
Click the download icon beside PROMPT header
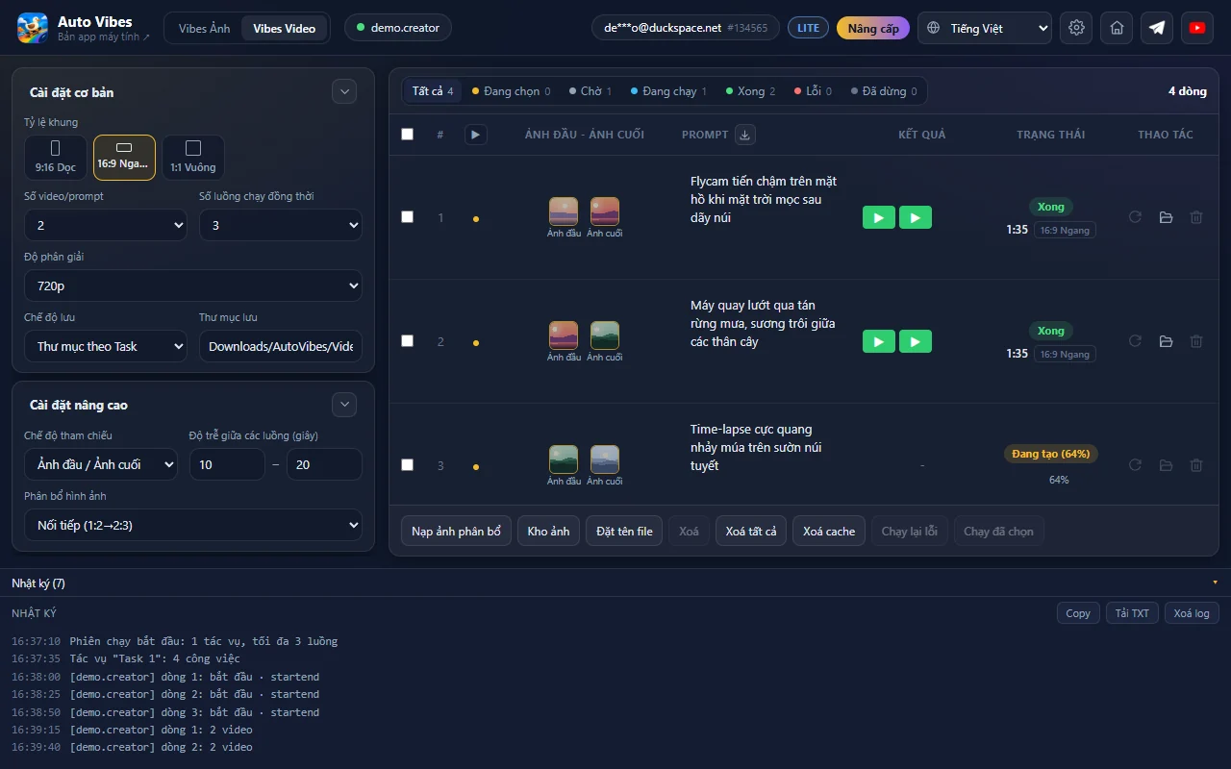pyautogui.click(x=744, y=135)
